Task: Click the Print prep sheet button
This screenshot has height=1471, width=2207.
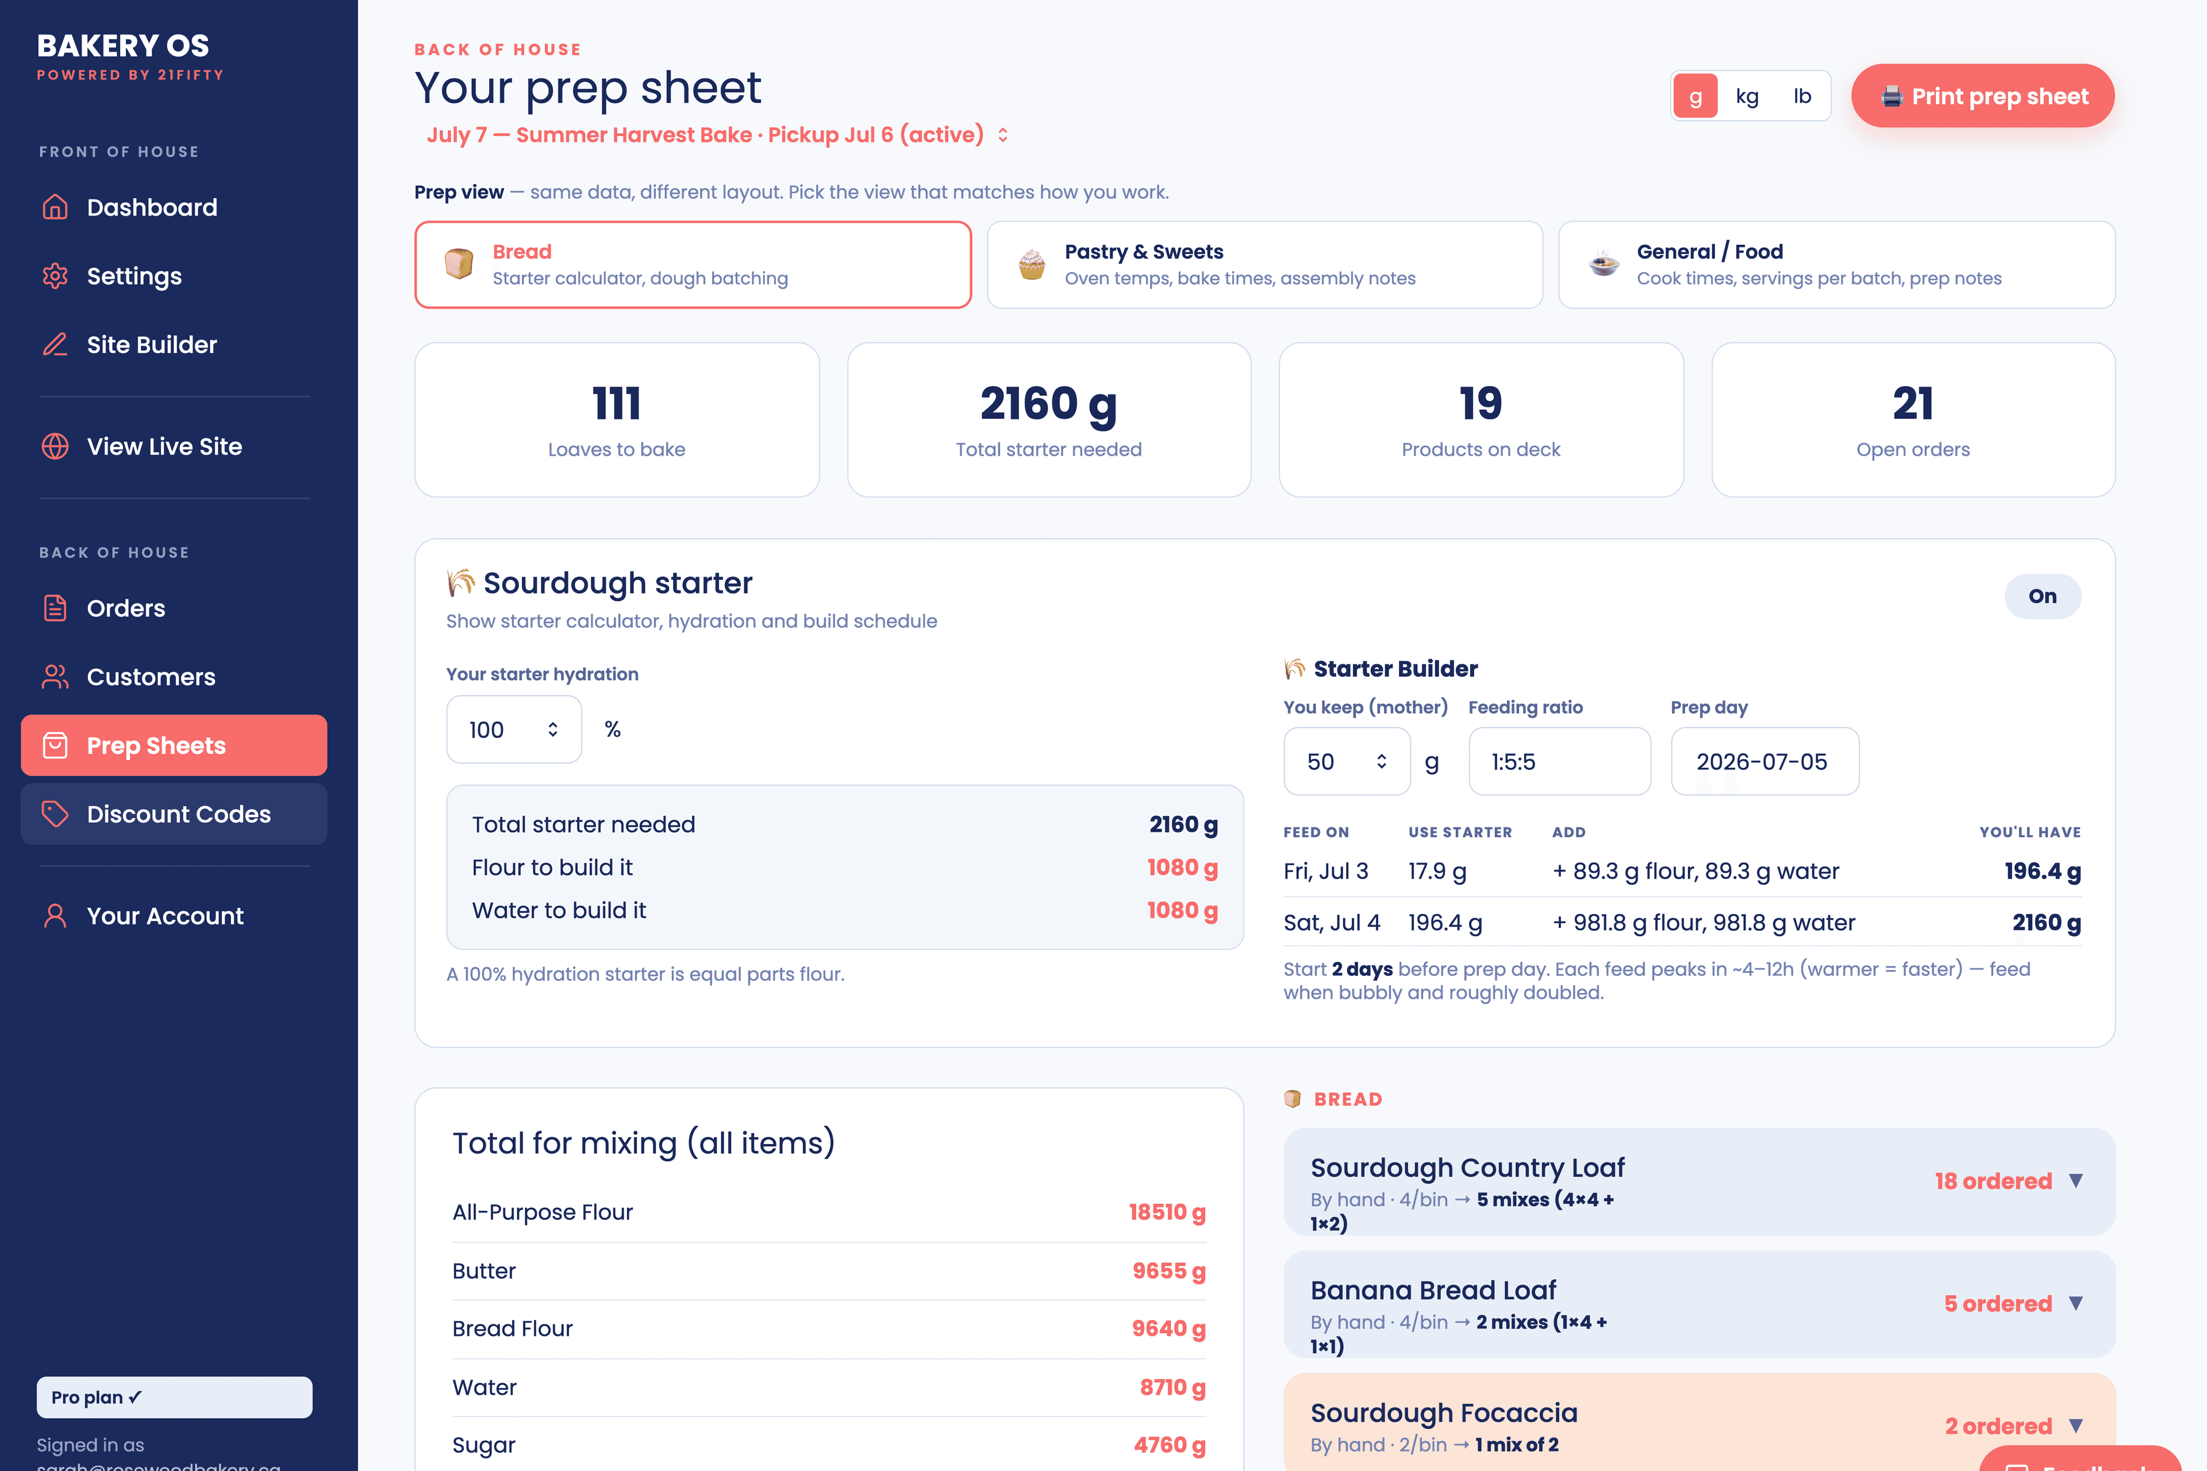Action: point(1983,96)
